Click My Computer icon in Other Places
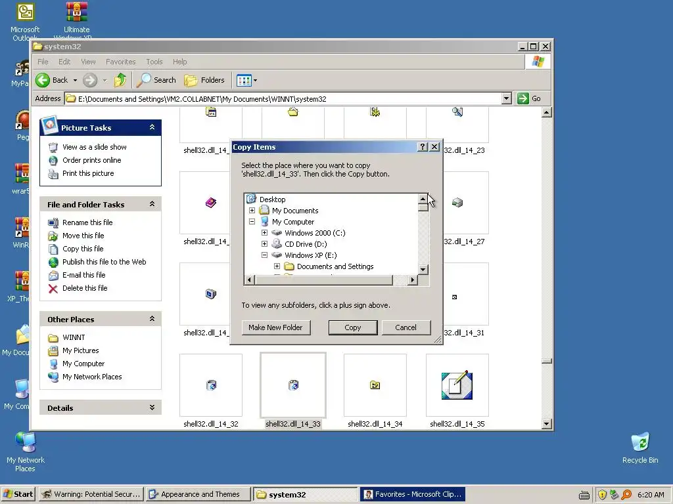Image resolution: width=673 pixels, height=504 pixels. [x=53, y=364]
